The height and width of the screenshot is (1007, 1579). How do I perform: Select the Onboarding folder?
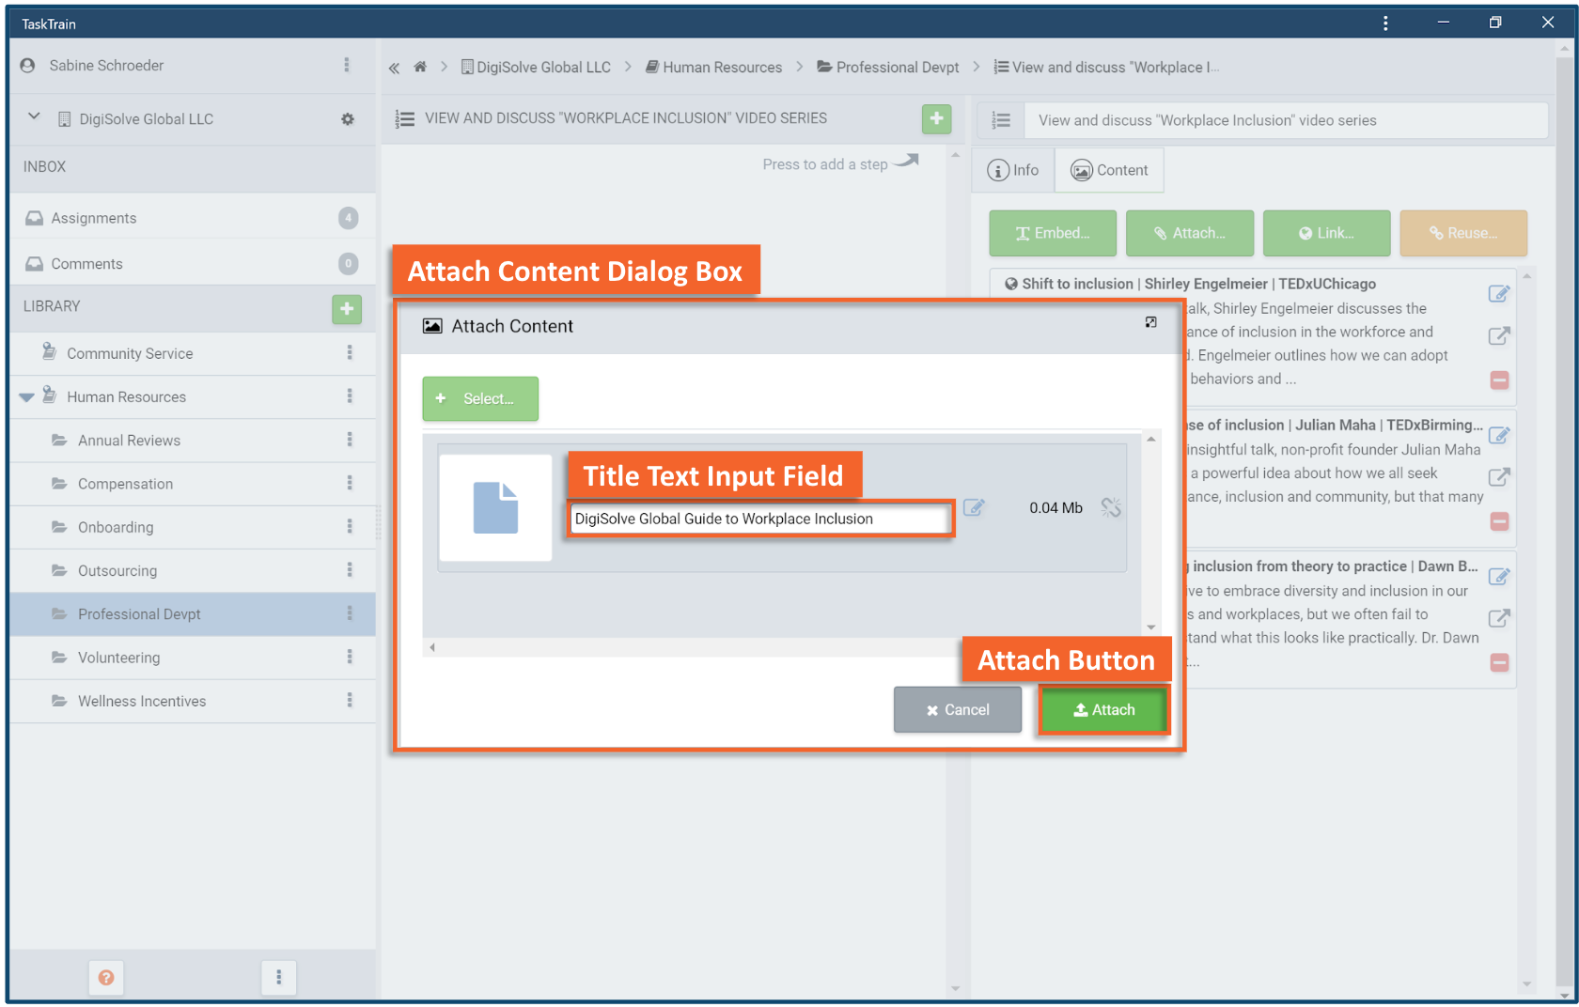click(116, 527)
